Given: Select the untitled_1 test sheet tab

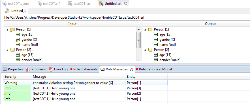Looking at the screenshot, I should point(16,11).
